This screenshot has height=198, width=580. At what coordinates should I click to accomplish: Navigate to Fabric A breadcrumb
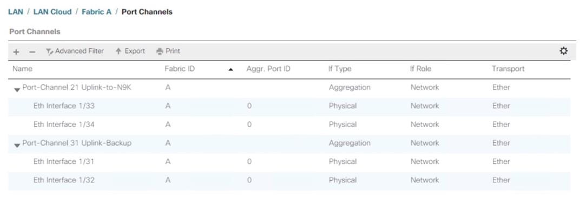click(96, 12)
